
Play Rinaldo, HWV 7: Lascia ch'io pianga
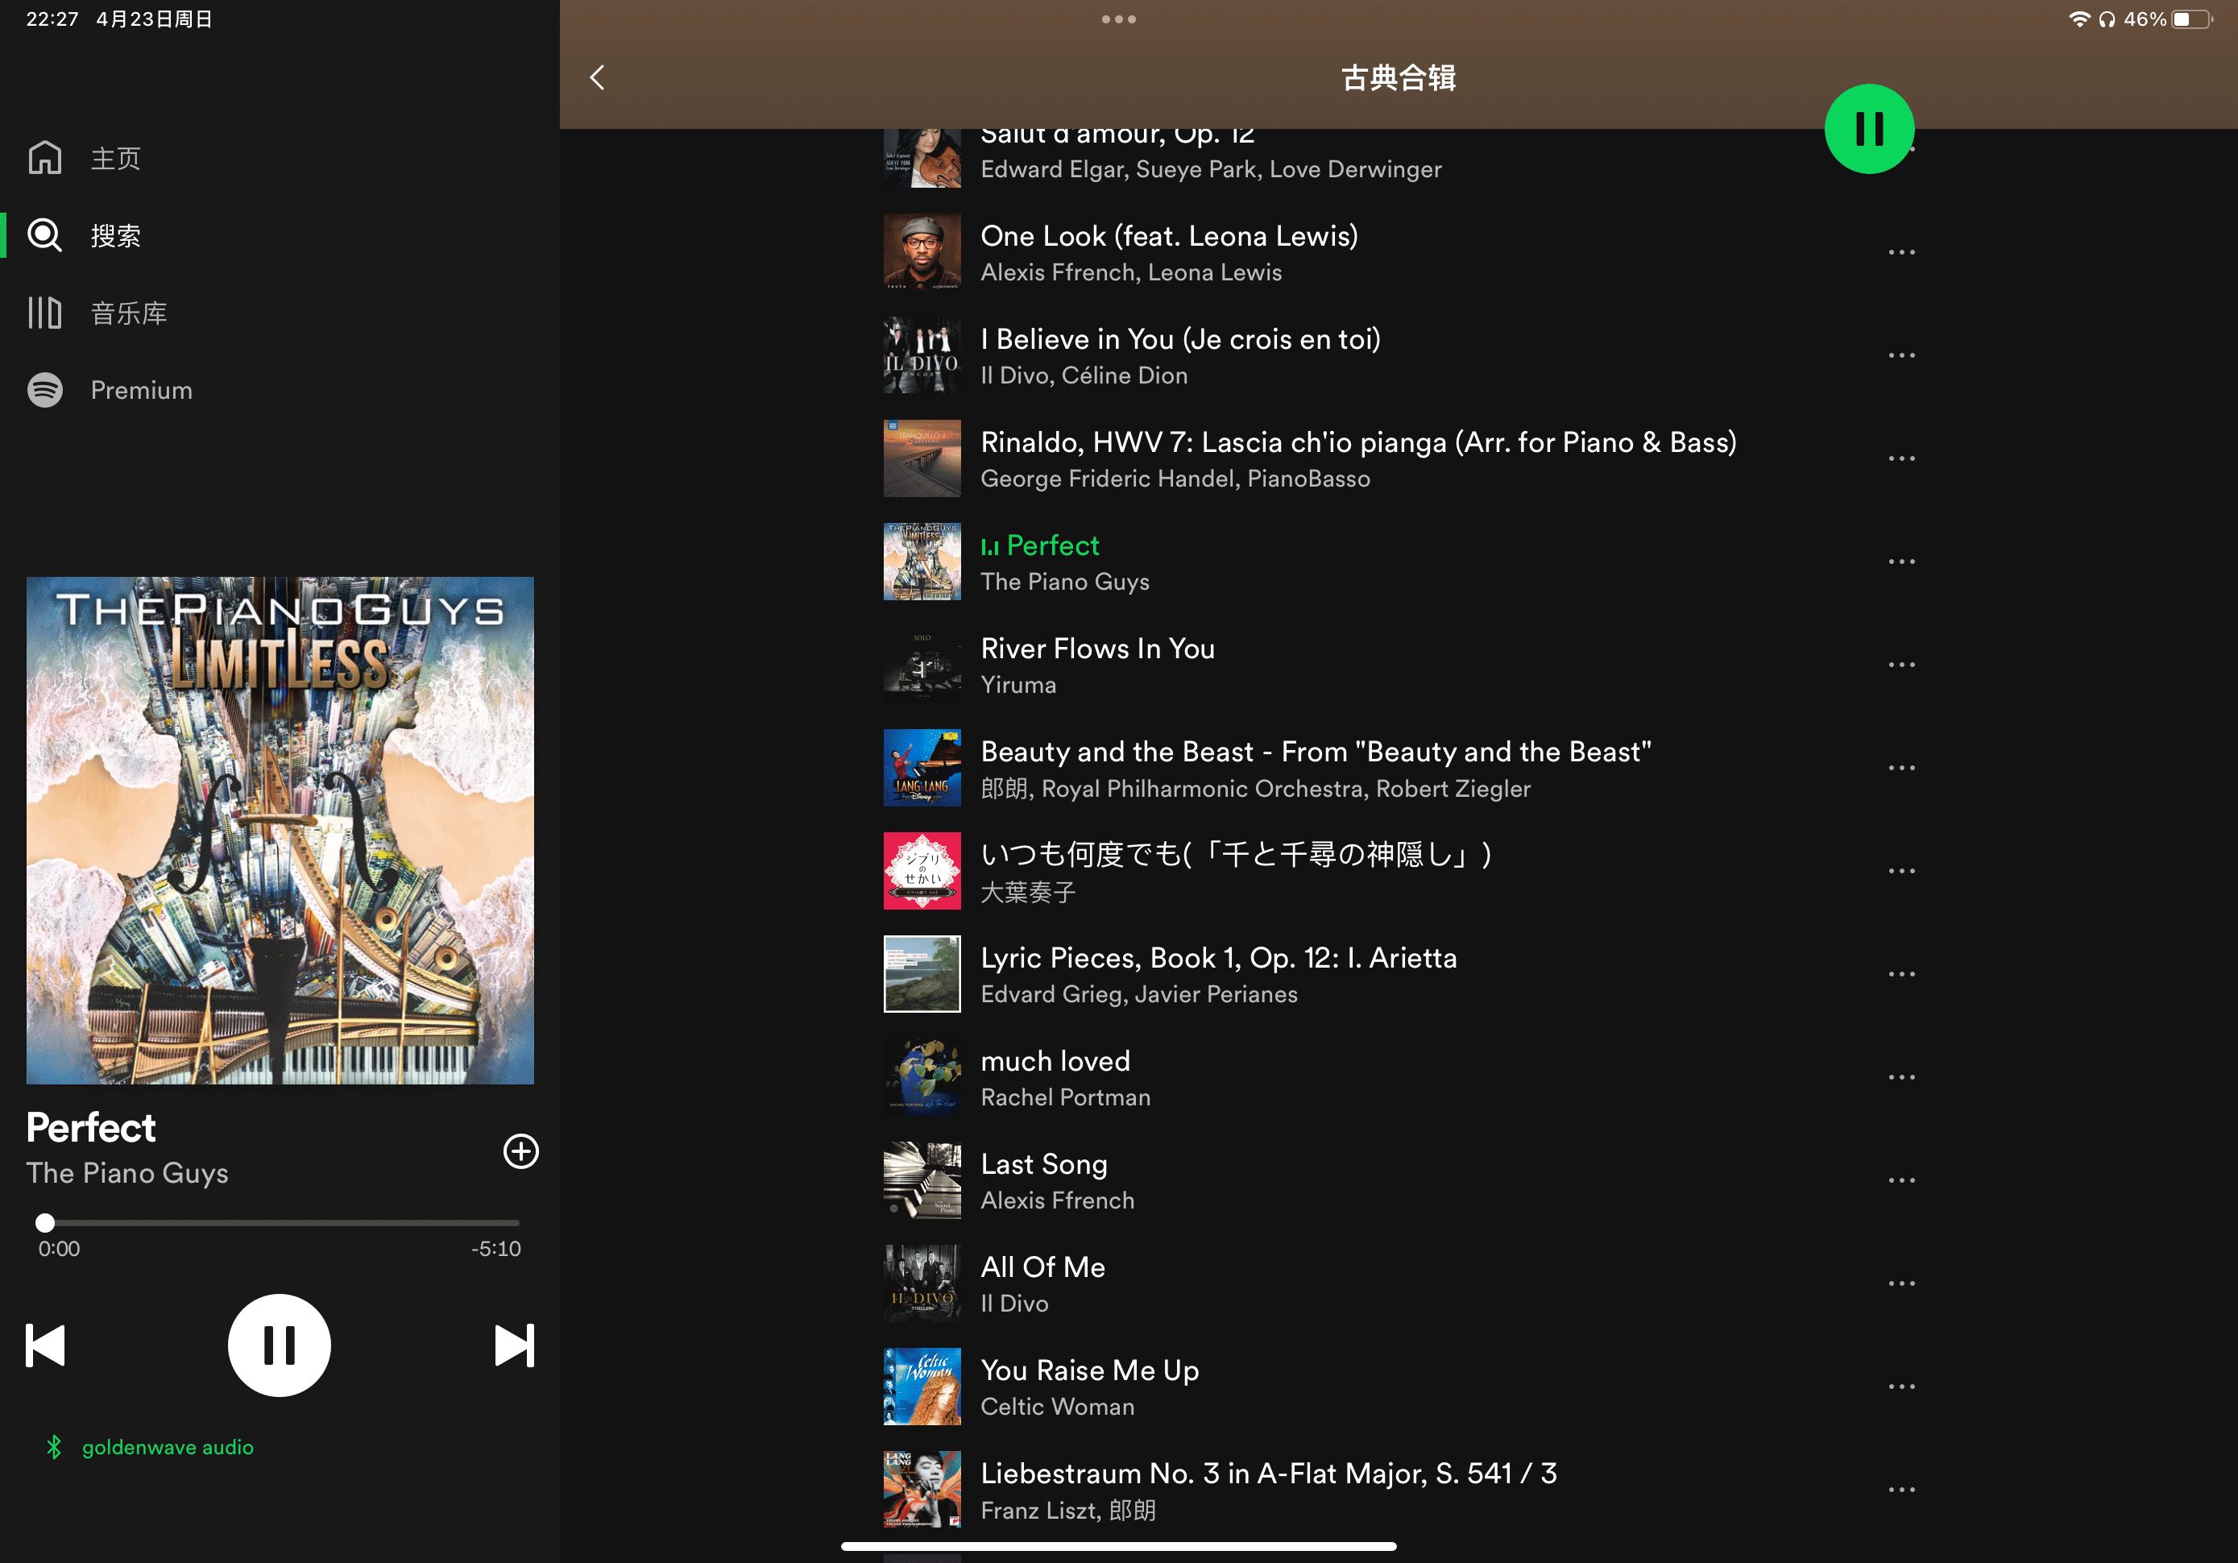tap(1399, 458)
